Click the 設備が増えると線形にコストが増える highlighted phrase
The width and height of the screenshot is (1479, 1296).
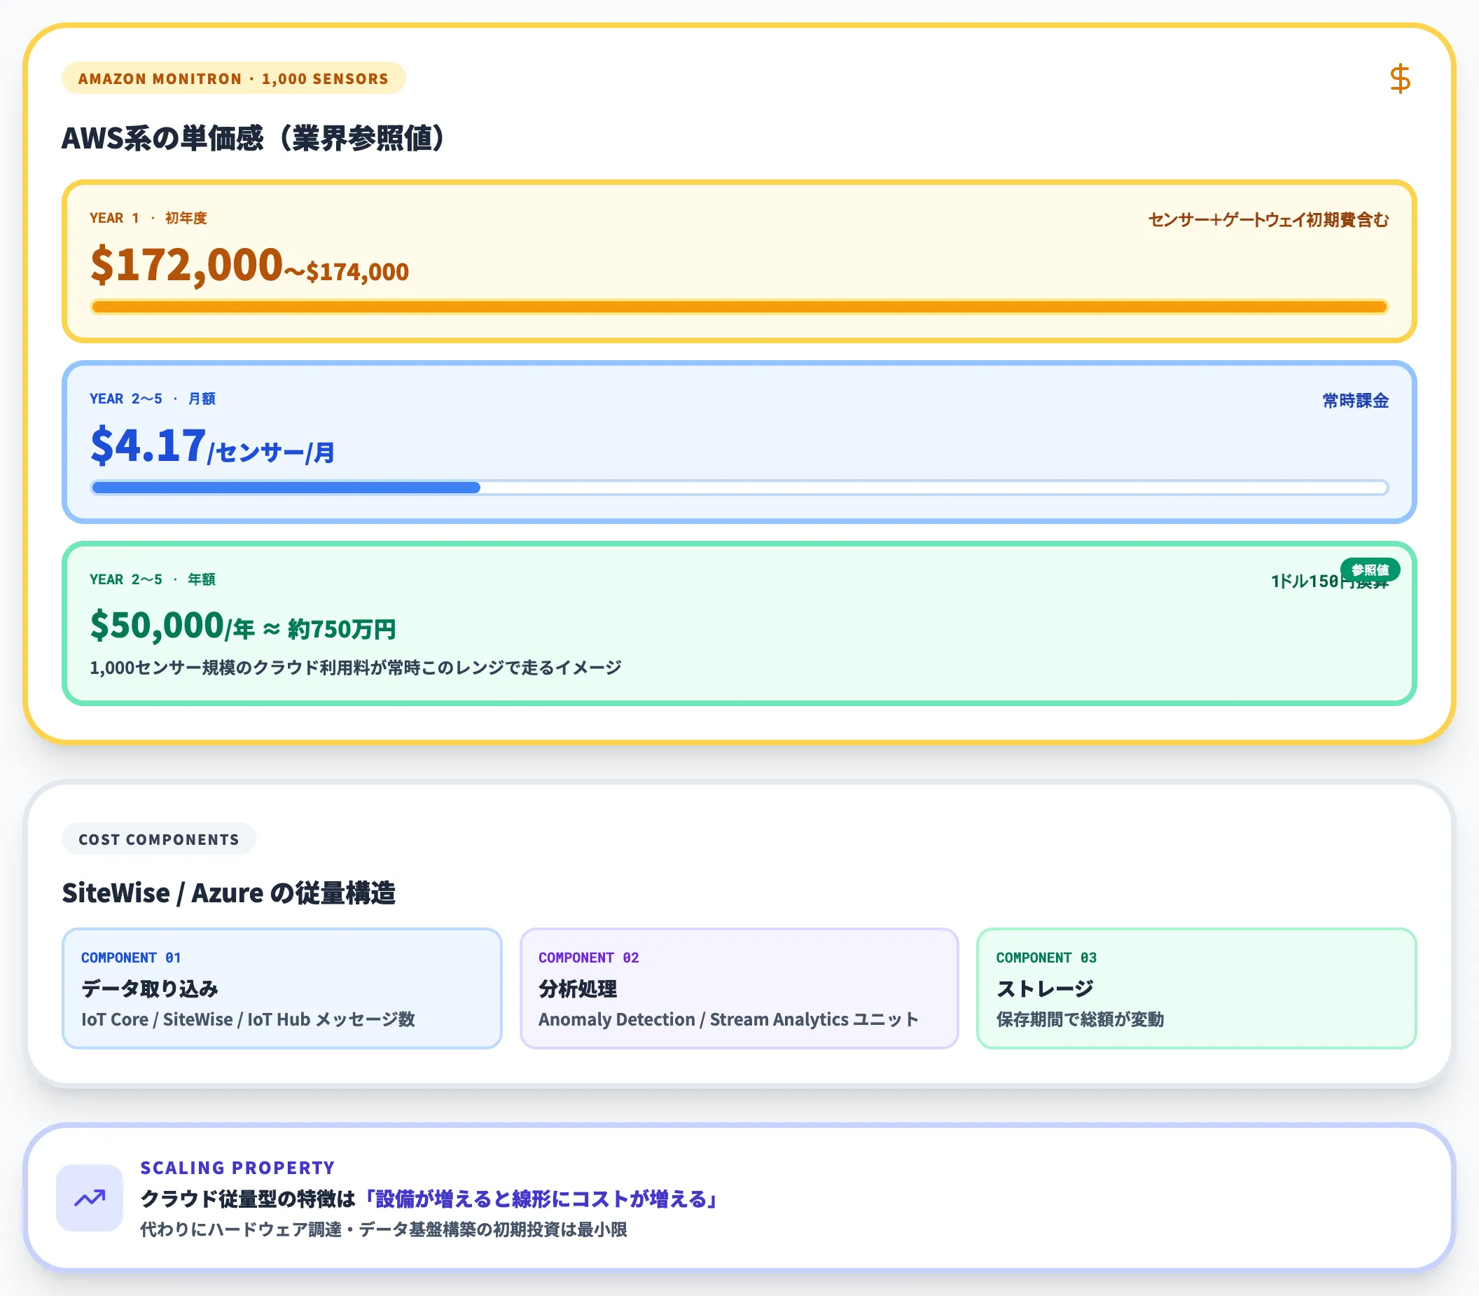pos(541,1199)
